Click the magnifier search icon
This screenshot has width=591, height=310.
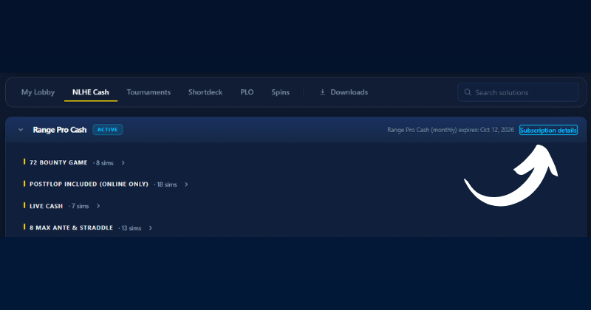point(468,92)
